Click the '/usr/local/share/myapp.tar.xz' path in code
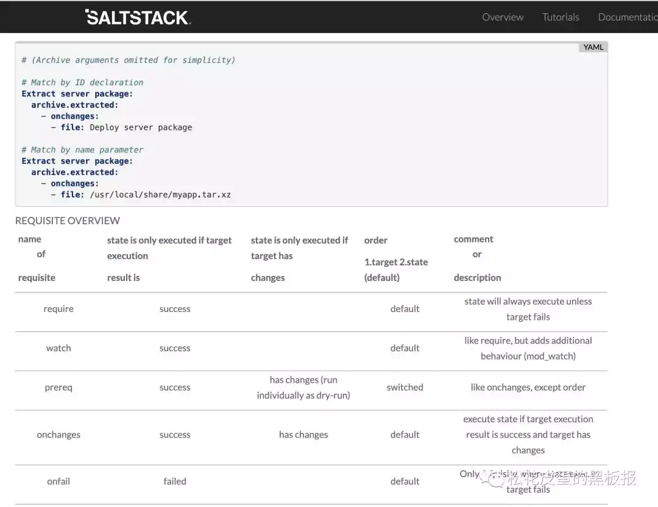Image resolution: width=658 pixels, height=507 pixels. click(x=160, y=195)
